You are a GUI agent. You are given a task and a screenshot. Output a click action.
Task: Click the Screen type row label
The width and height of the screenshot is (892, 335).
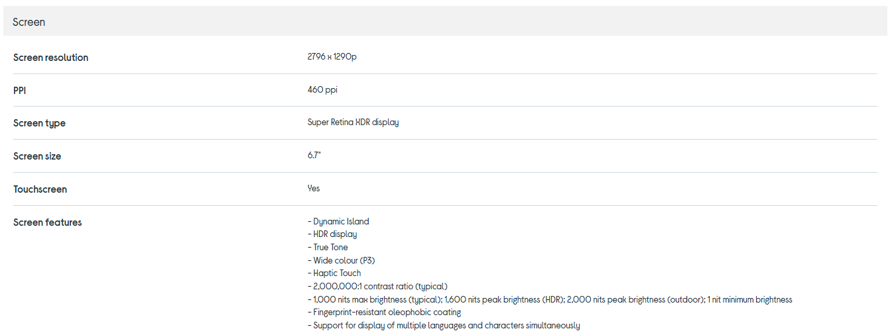39,123
